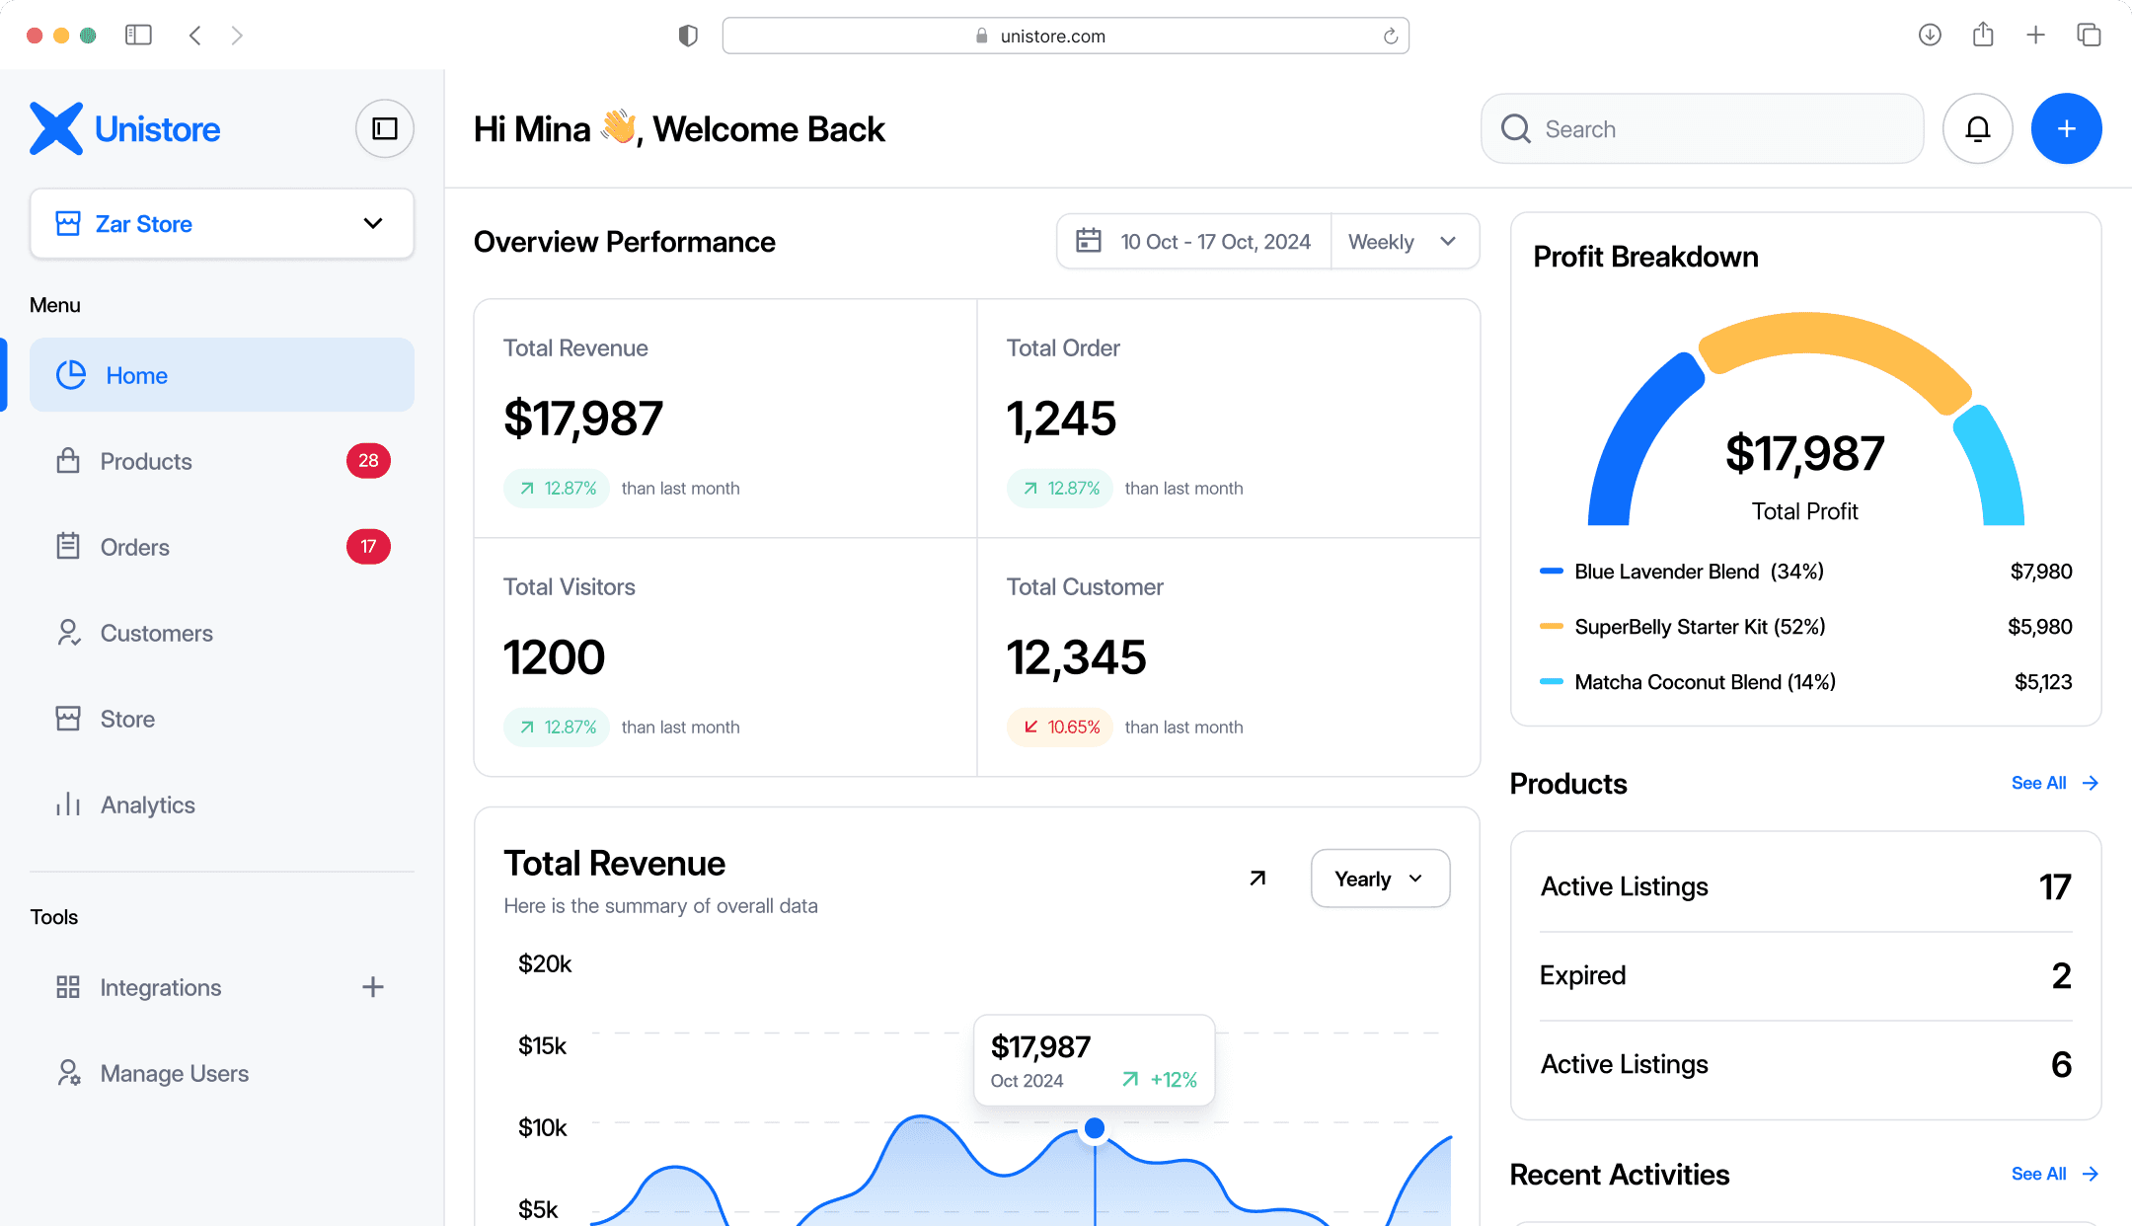Click the Total Visitors 12.87% growth chip
Viewport: 2132px width, 1226px height.
557,728
